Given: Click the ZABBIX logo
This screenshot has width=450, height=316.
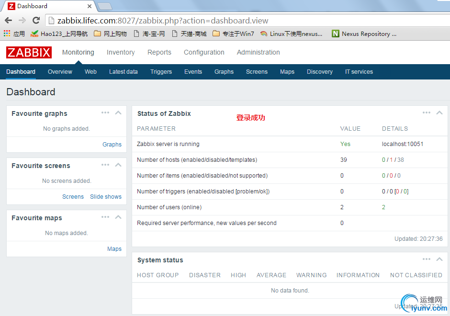Looking at the screenshot, I should pos(29,53).
